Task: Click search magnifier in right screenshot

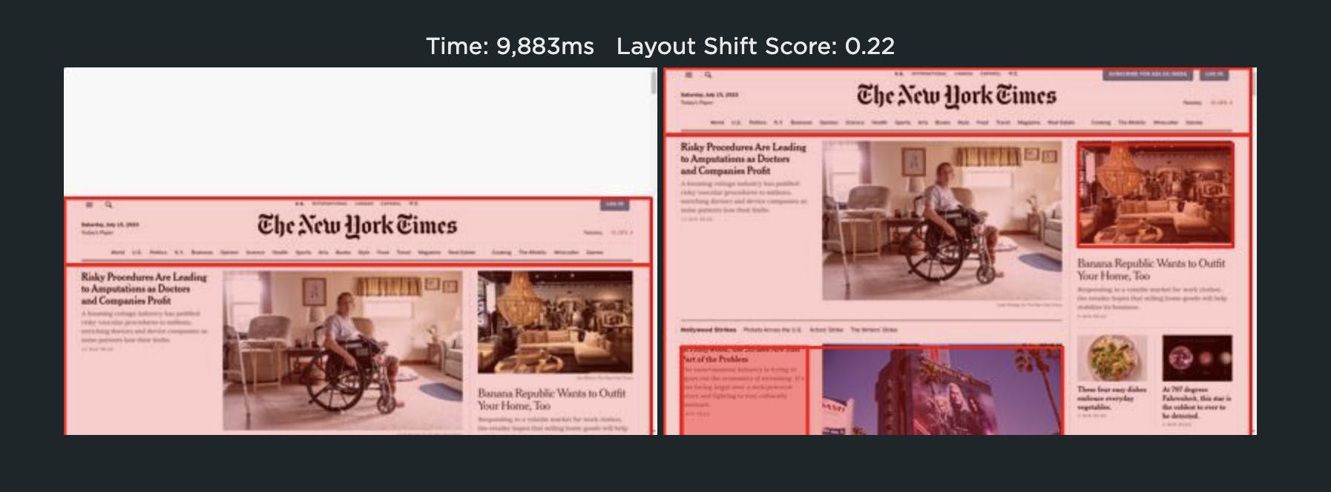Action: 708,75
